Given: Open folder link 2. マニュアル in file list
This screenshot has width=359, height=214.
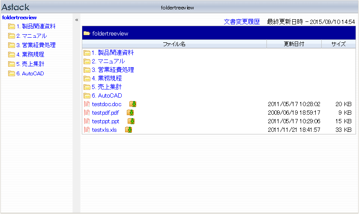Looking at the screenshot, I should pos(108,62).
